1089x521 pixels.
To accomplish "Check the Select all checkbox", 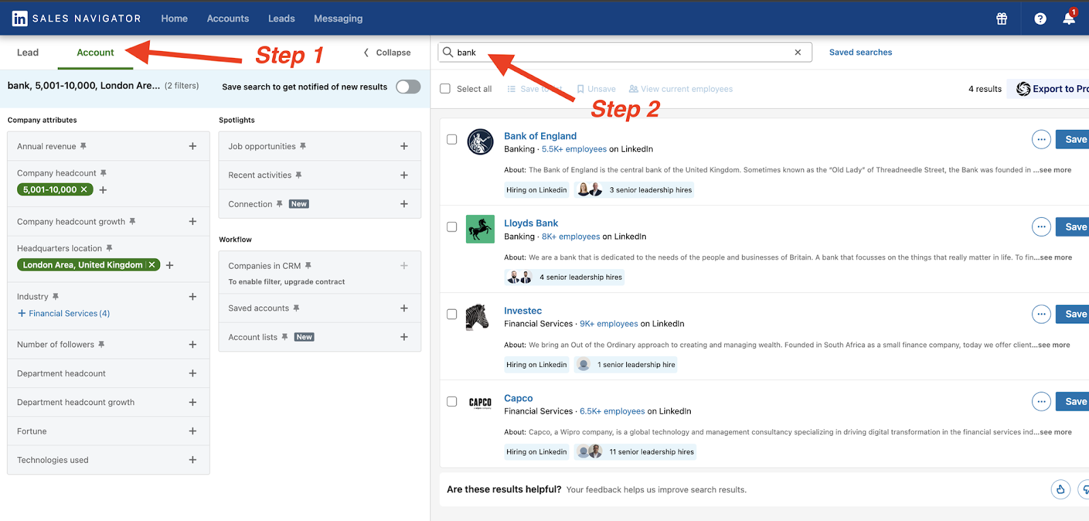I will tap(445, 89).
